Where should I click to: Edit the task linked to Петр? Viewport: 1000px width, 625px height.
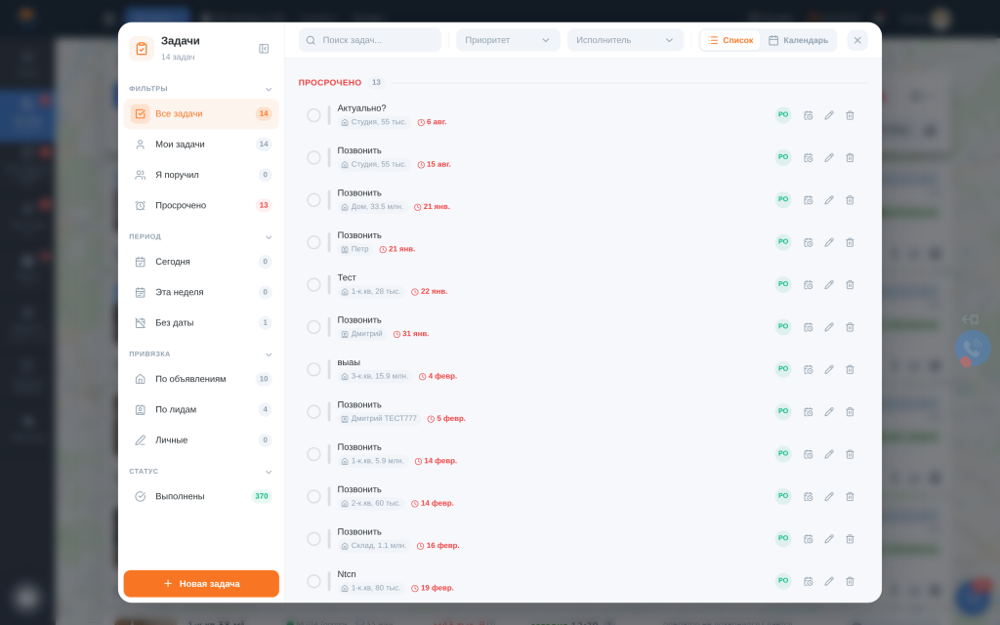(x=829, y=242)
